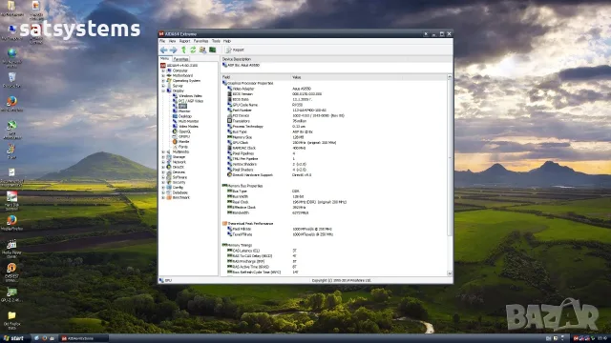Click the Config tree node icon
Image resolution: width=611 pixels, height=343 pixels.
coord(169,188)
